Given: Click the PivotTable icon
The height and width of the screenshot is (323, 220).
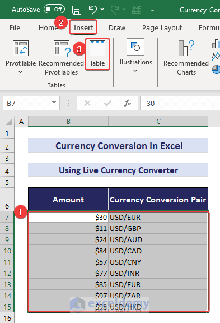Looking at the screenshot, I should coord(21,48).
